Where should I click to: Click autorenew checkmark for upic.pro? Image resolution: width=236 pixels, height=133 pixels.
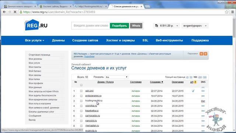(x=193, y=91)
